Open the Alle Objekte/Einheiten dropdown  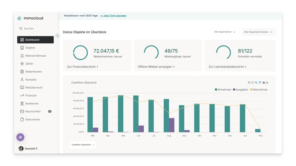[258, 32]
